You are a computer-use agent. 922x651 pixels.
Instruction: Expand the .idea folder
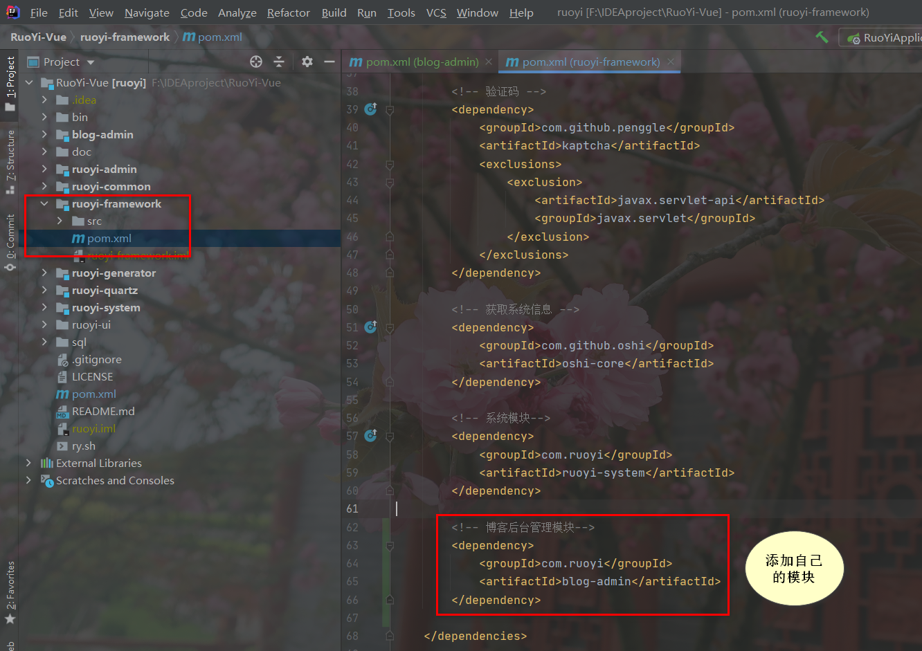pos(44,100)
